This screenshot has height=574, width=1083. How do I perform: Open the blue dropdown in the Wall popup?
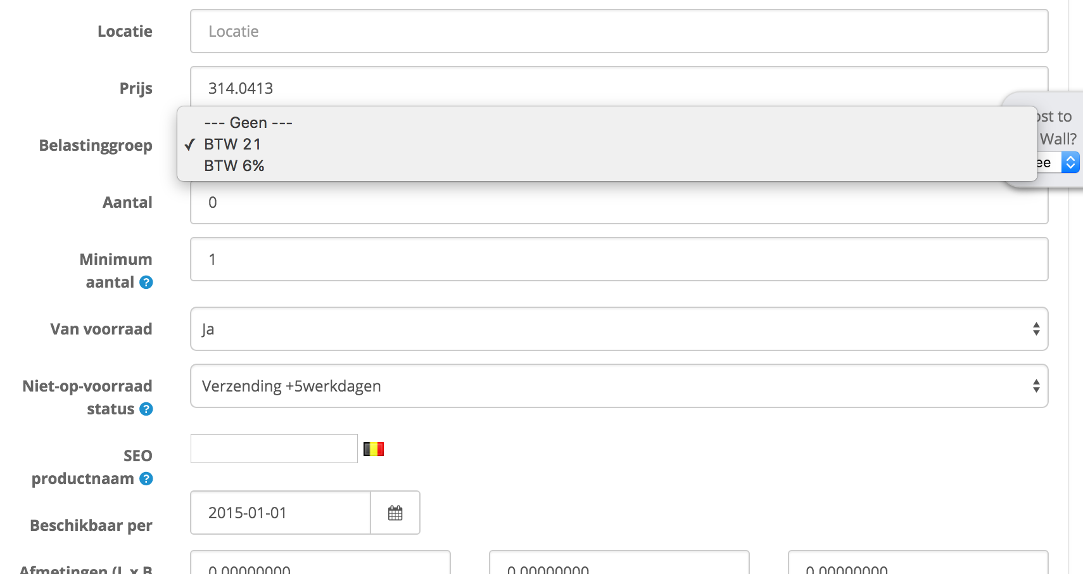(1070, 163)
